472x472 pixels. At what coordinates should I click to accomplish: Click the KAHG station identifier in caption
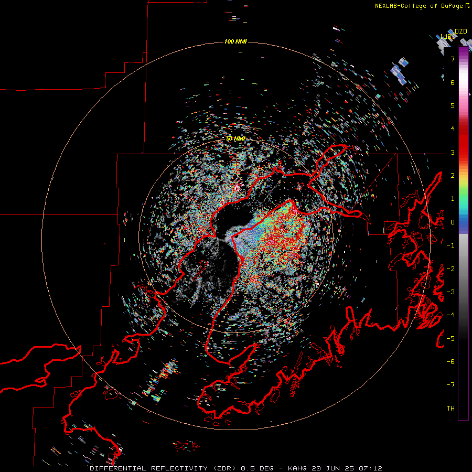pos(296,468)
